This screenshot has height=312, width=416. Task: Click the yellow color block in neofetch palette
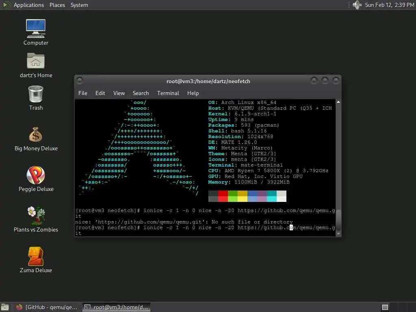click(243, 196)
